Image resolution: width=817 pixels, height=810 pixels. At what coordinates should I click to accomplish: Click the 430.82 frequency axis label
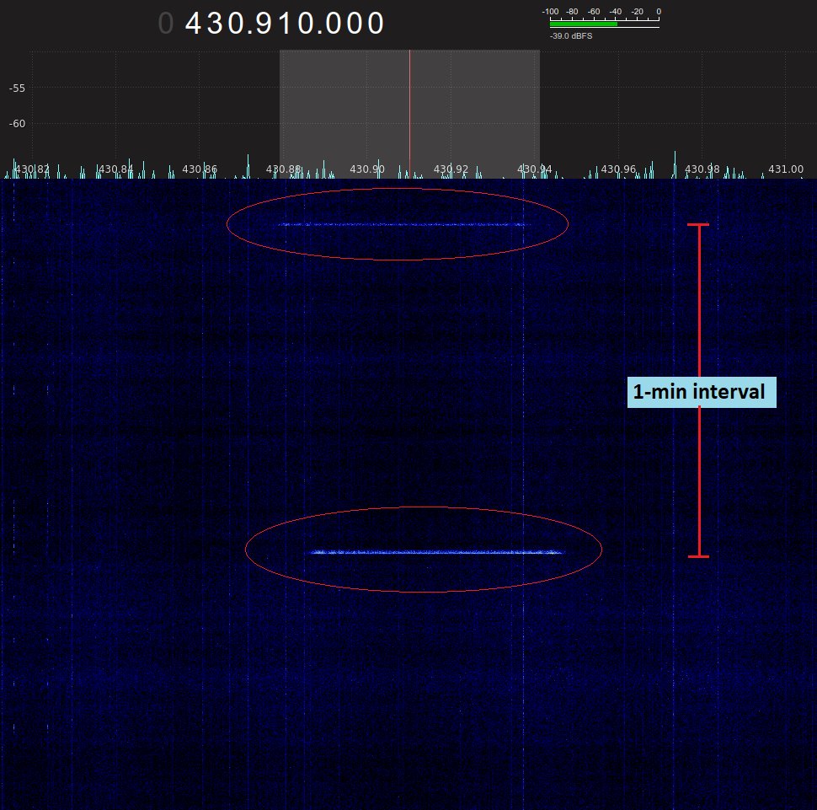[32, 169]
